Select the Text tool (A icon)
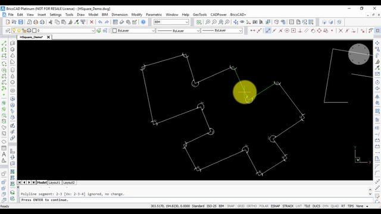Viewport: 381px width, 214px height. pyautogui.click(x=4, y=154)
